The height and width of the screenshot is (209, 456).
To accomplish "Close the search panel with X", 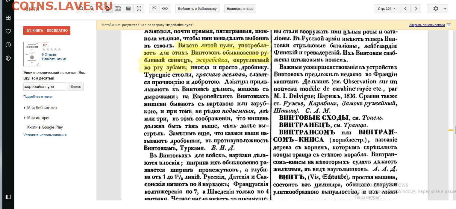I will click(449, 25).
